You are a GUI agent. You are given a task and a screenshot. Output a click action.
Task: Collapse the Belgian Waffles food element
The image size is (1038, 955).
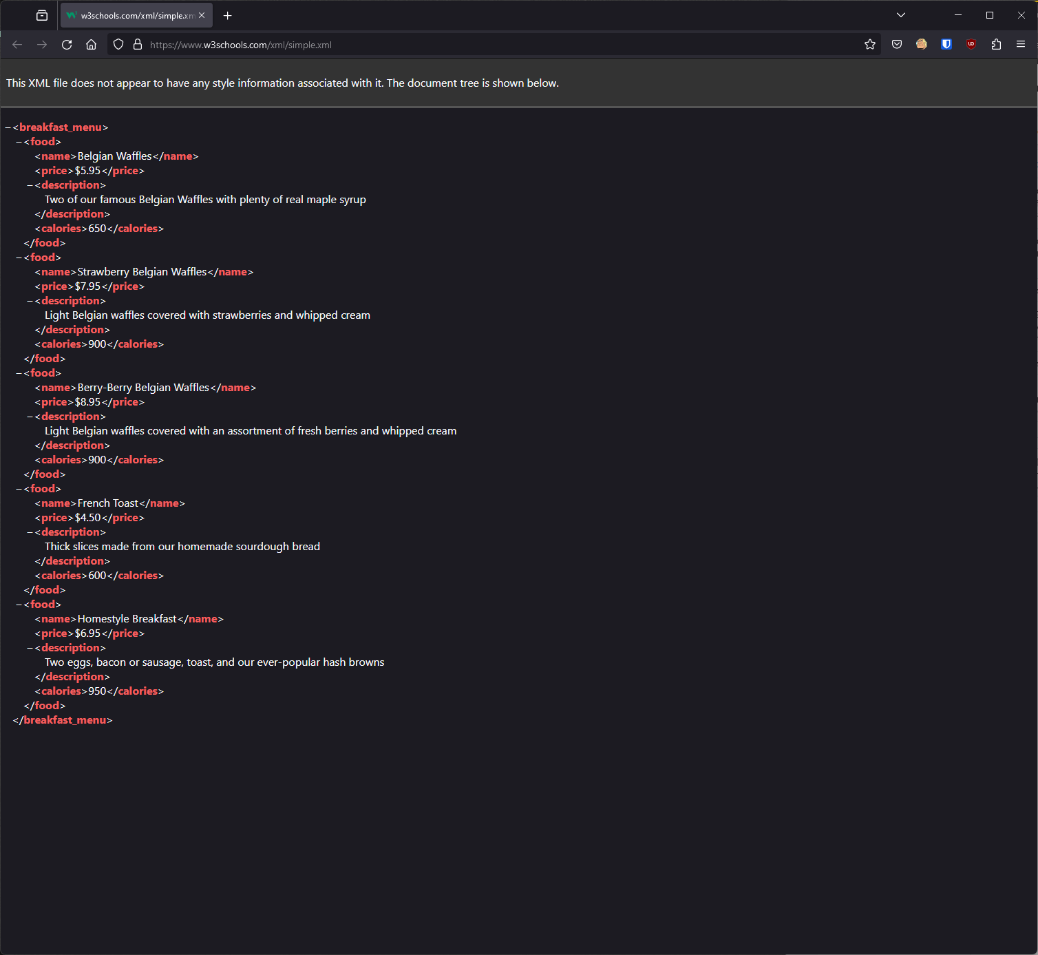coord(19,141)
